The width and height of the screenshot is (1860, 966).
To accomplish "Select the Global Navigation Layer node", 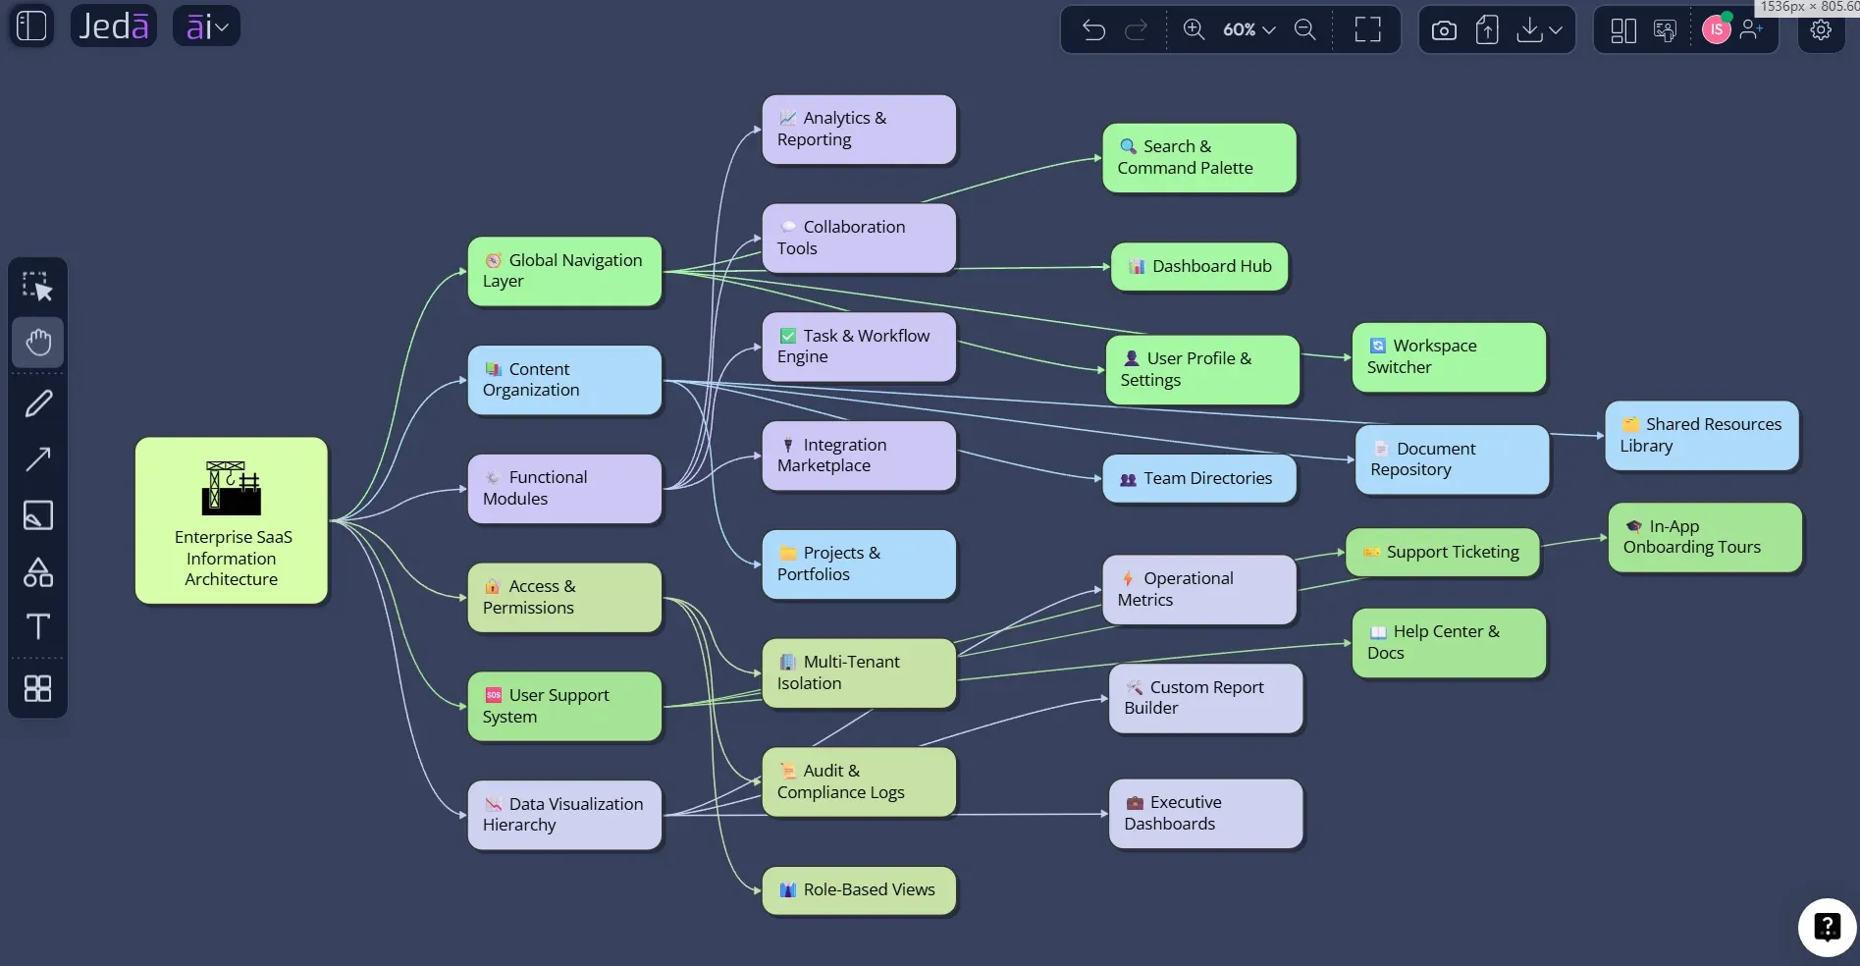I will tap(564, 271).
